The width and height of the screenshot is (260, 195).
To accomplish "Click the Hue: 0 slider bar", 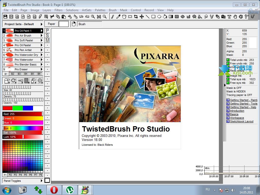I will pos(23,128).
